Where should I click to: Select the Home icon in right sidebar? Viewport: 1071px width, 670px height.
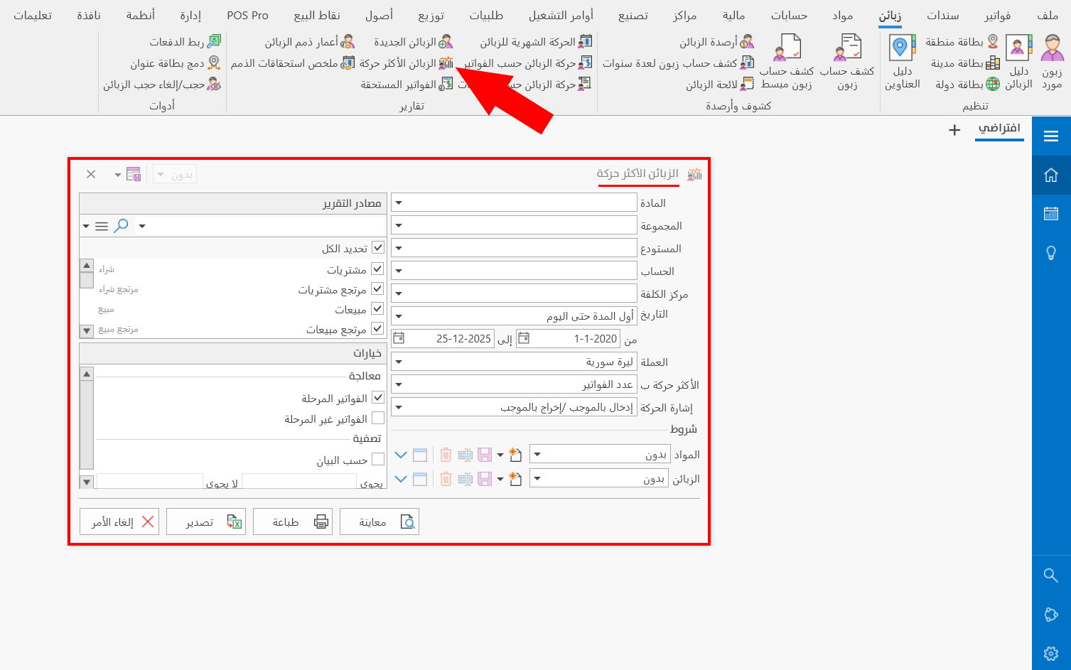pyautogui.click(x=1051, y=175)
